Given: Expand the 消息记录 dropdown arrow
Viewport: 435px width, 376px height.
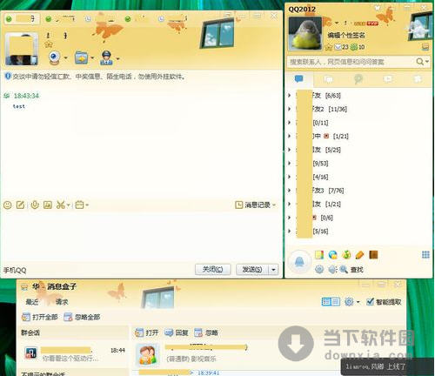Looking at the screenshot, I should click(274, 205).
